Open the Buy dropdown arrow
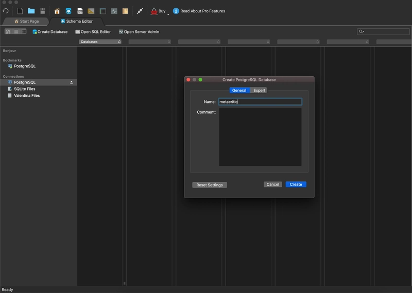 [x=168, y=14]
